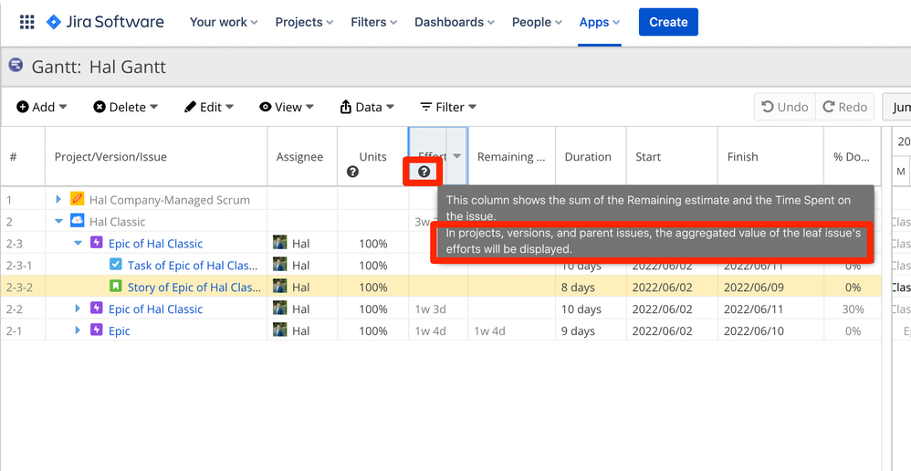The image size is (911, 471).
Task: Open the View dropdown in the toolbar
Action: (287, 107)
